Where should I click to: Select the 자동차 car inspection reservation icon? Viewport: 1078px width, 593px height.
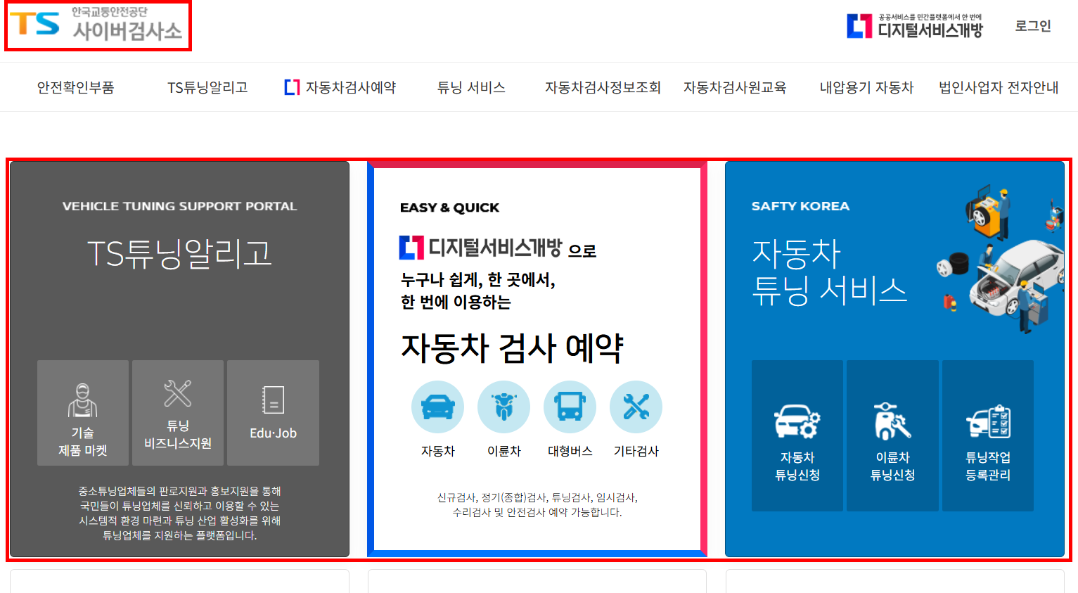click(x=437, y=407)
